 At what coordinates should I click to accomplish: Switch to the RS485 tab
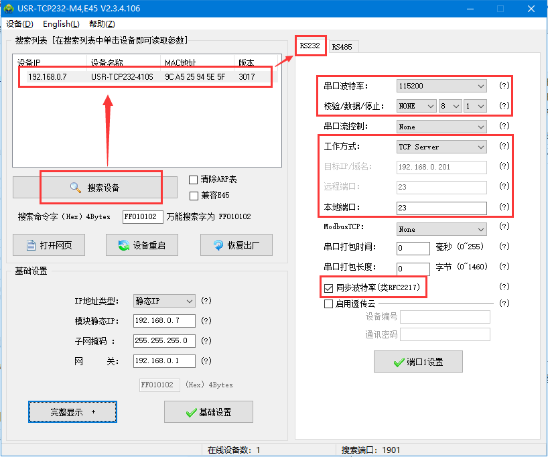[342, 46]
